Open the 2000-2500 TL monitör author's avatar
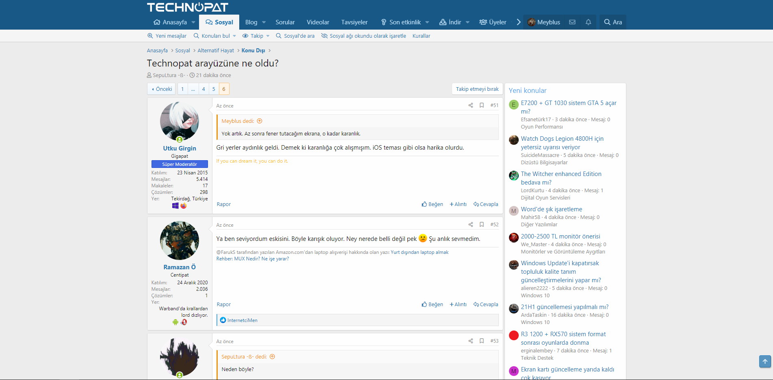 514,238
